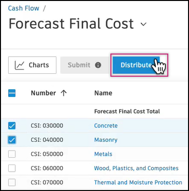Open the Masonry link
This screenshot has width=189, height=191.
106,140
